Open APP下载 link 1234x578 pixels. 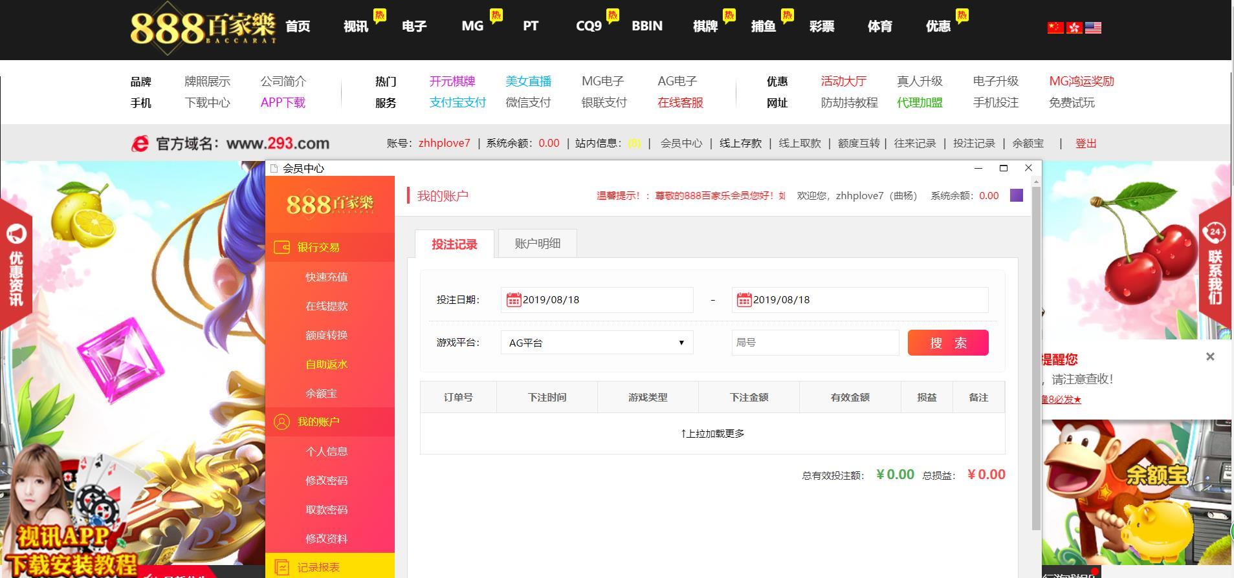pos(283,102)
